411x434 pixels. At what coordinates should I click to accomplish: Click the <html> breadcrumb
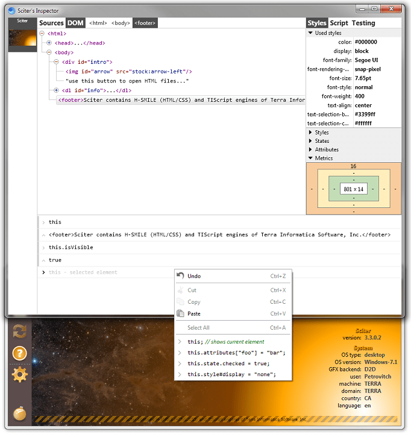coord(98,23)
